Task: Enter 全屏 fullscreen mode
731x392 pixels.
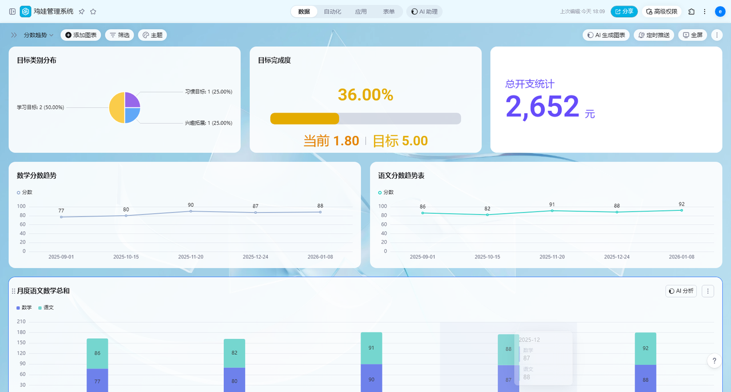Action: (x=692, y=35)
